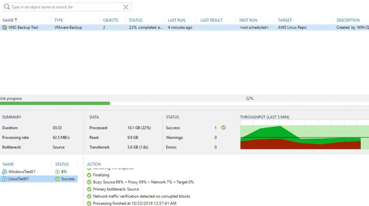Sort jobs by TYPE column
Image resolution: width=369 pixels, height=206 pixels.
59,20
